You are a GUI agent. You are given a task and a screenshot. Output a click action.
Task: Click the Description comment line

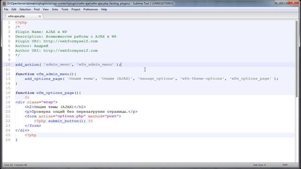(x=66, y=37)
